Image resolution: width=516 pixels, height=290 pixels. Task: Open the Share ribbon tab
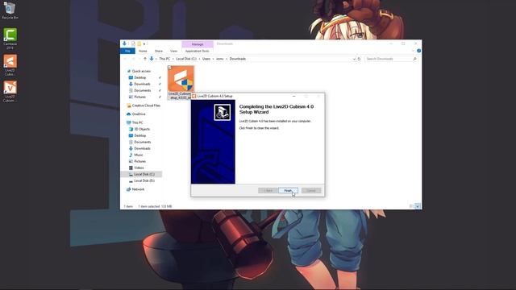point(159,51)
